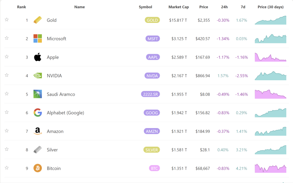The image size is (293, 183).
Task: Click the Gold bar icon
Action: 37,20
